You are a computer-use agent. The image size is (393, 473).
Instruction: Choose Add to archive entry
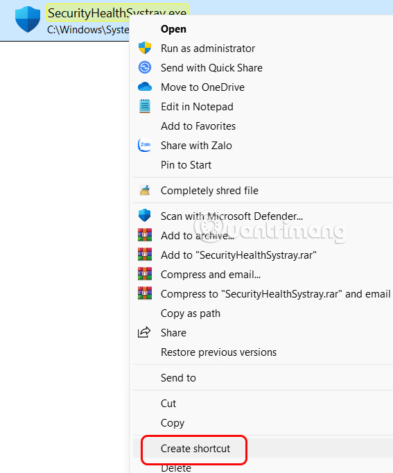198,236
